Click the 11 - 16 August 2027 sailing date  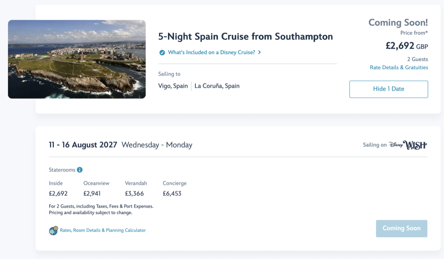(83, 145)
